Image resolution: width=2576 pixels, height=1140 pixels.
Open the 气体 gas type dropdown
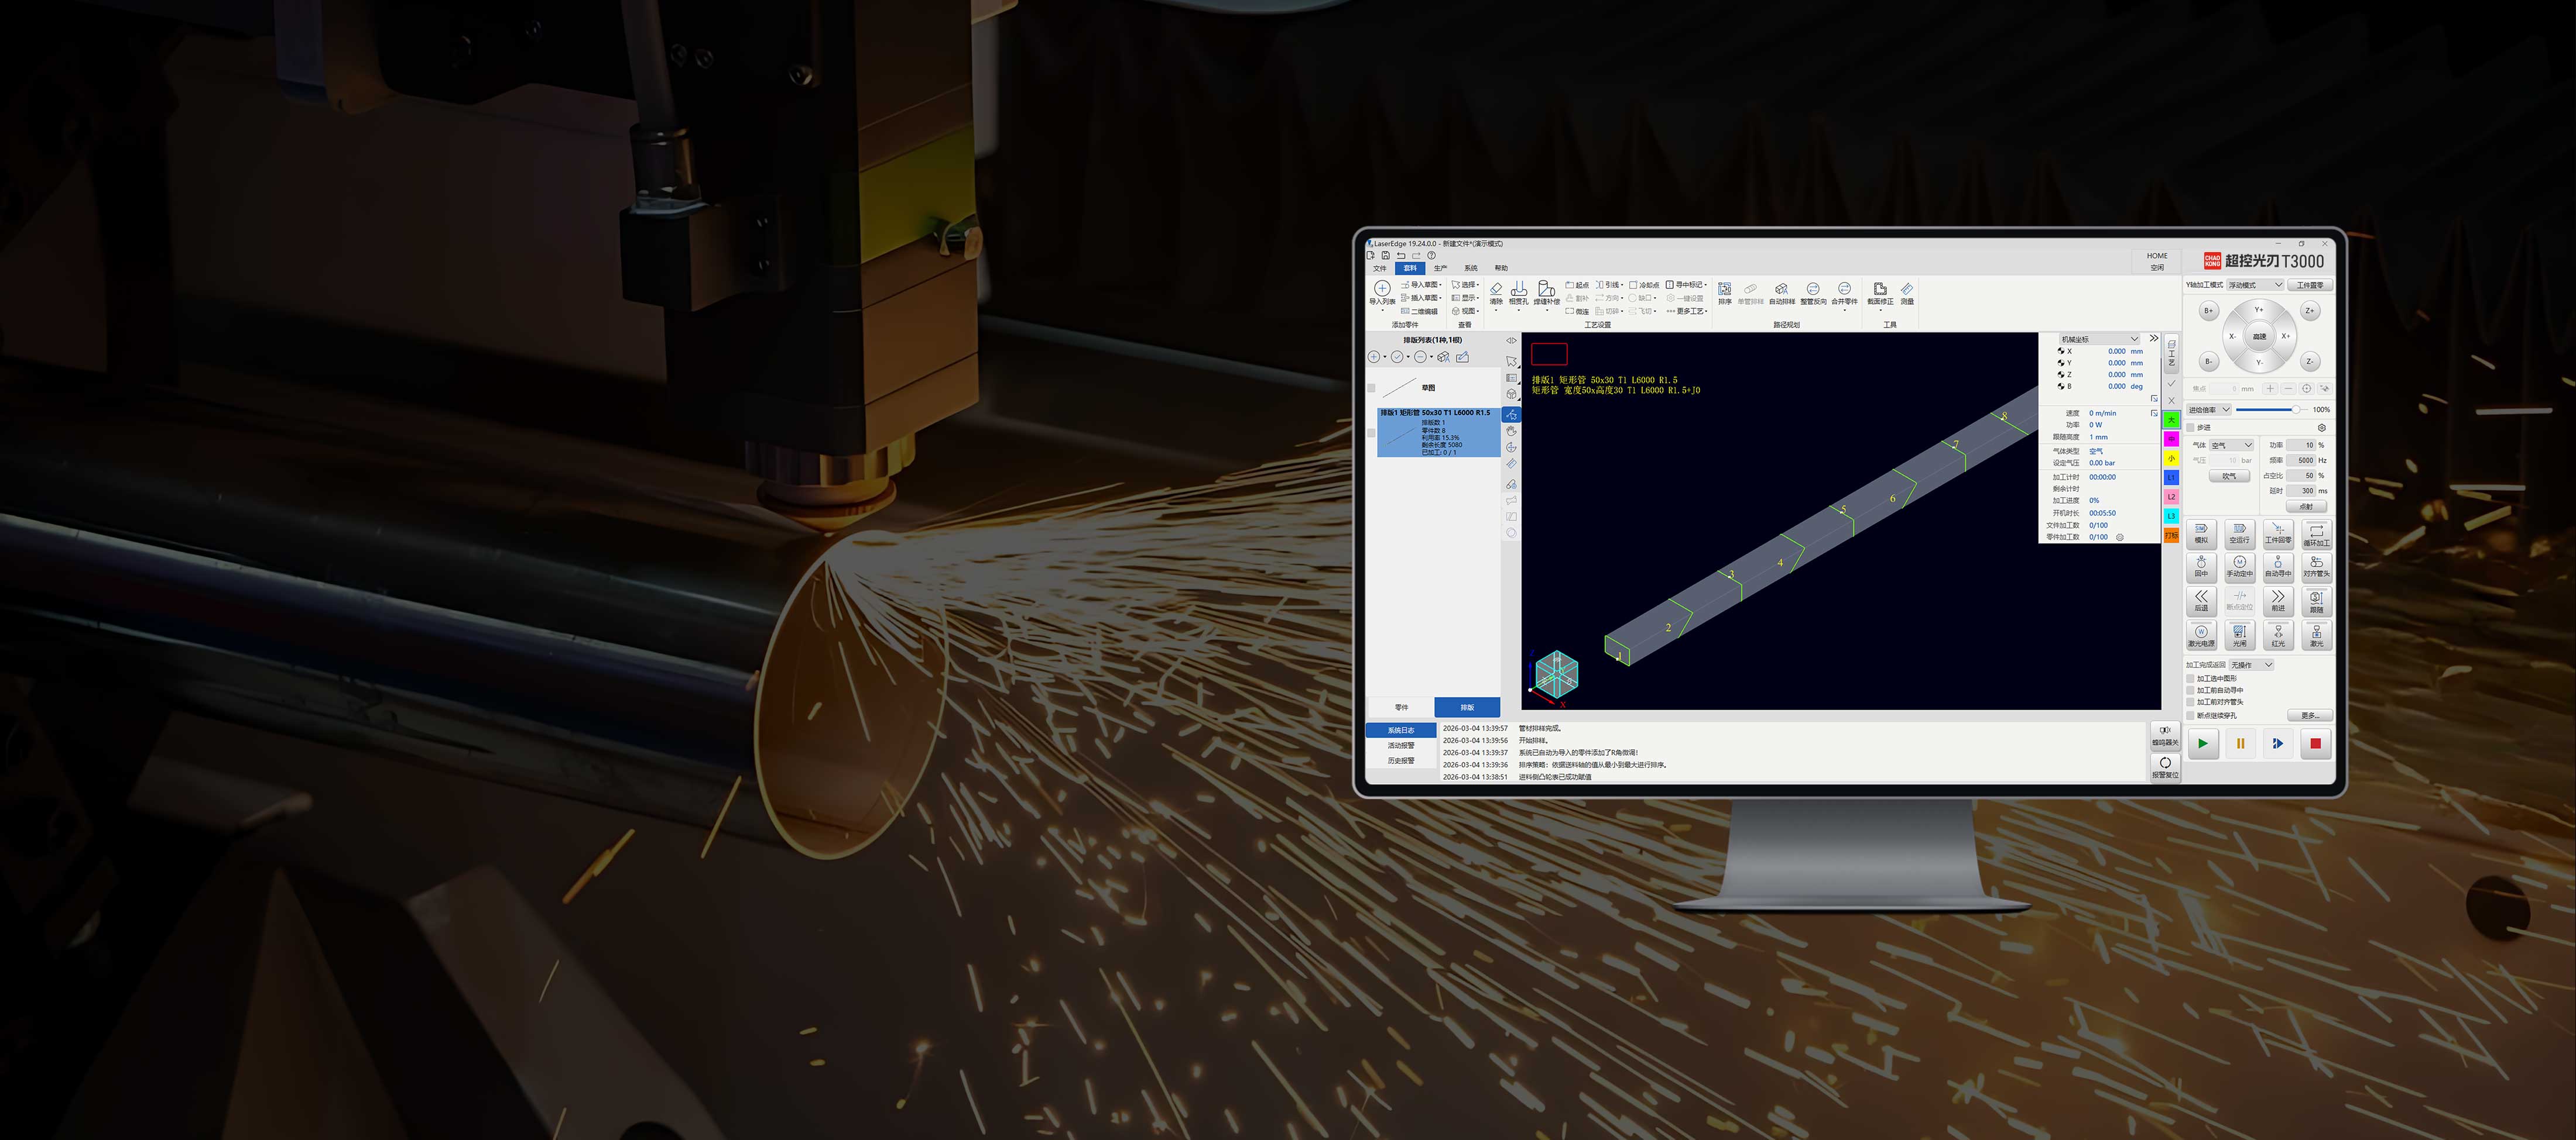(x=2232, y=446)
